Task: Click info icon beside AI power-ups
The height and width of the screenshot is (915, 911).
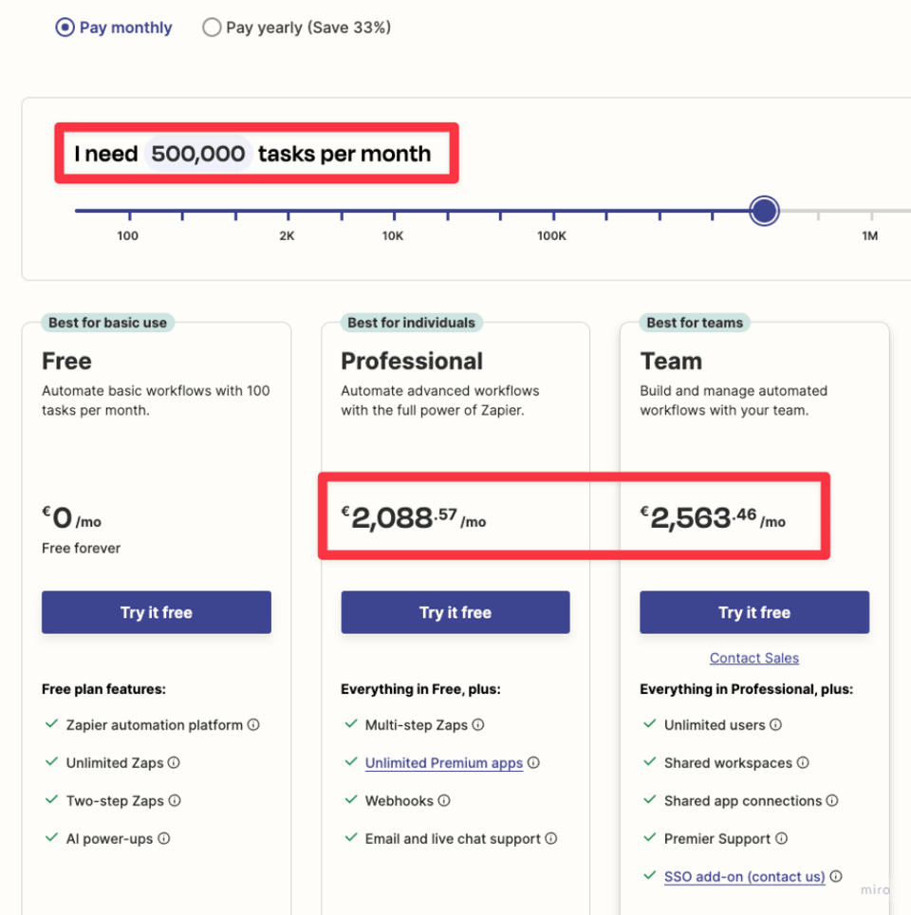Action: [x=164, y=838]
